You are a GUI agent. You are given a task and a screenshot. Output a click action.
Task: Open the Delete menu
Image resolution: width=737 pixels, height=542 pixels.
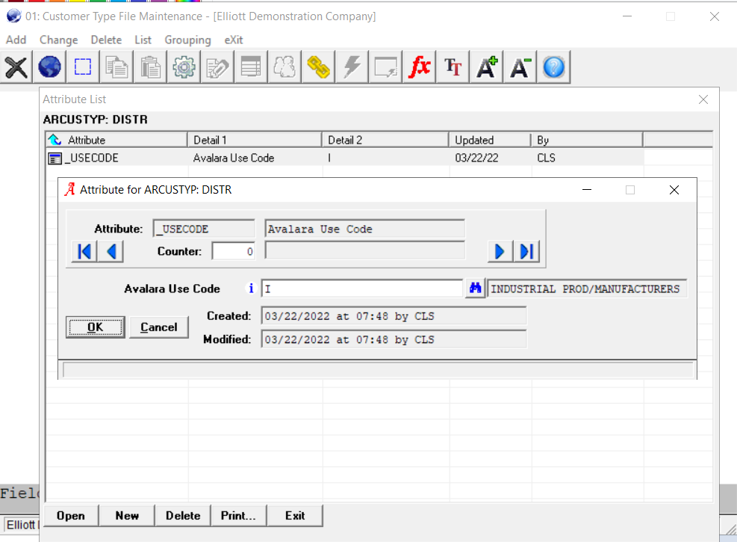[x=106, y=40]
